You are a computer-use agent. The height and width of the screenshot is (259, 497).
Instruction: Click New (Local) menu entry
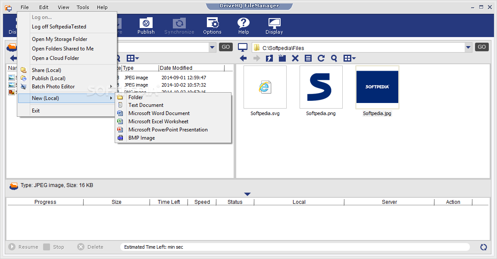click(67, 98)
